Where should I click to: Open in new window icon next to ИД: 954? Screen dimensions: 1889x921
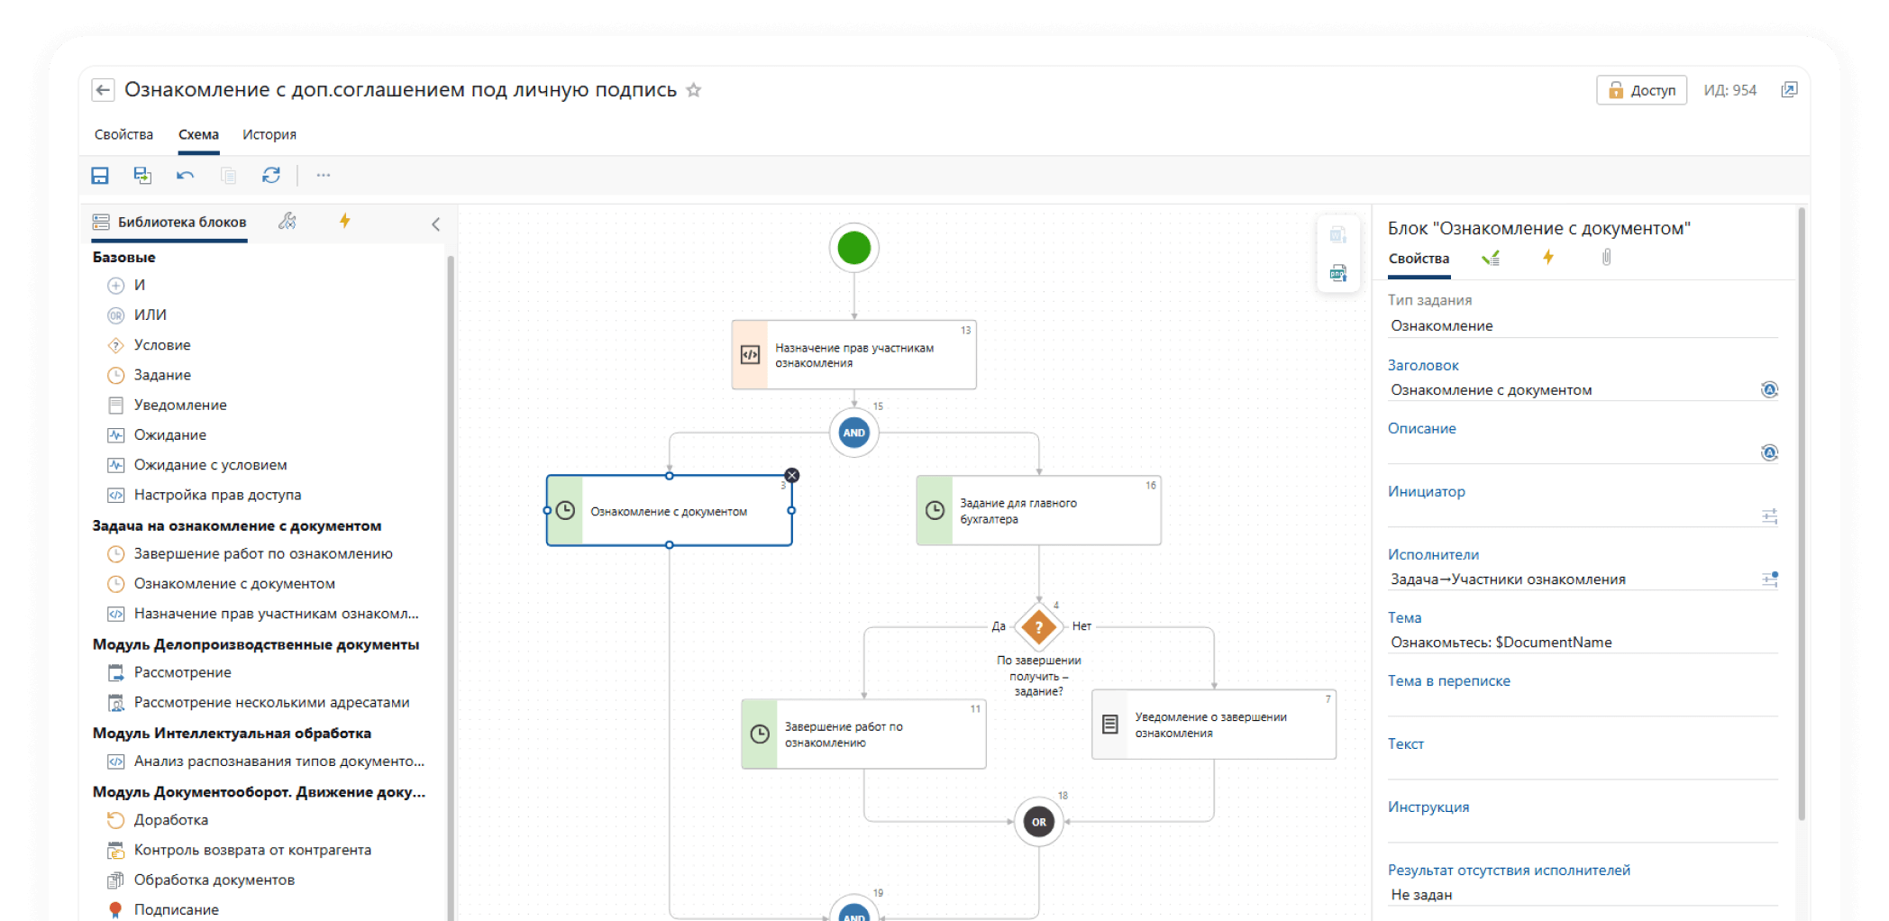pos(1789,90)
